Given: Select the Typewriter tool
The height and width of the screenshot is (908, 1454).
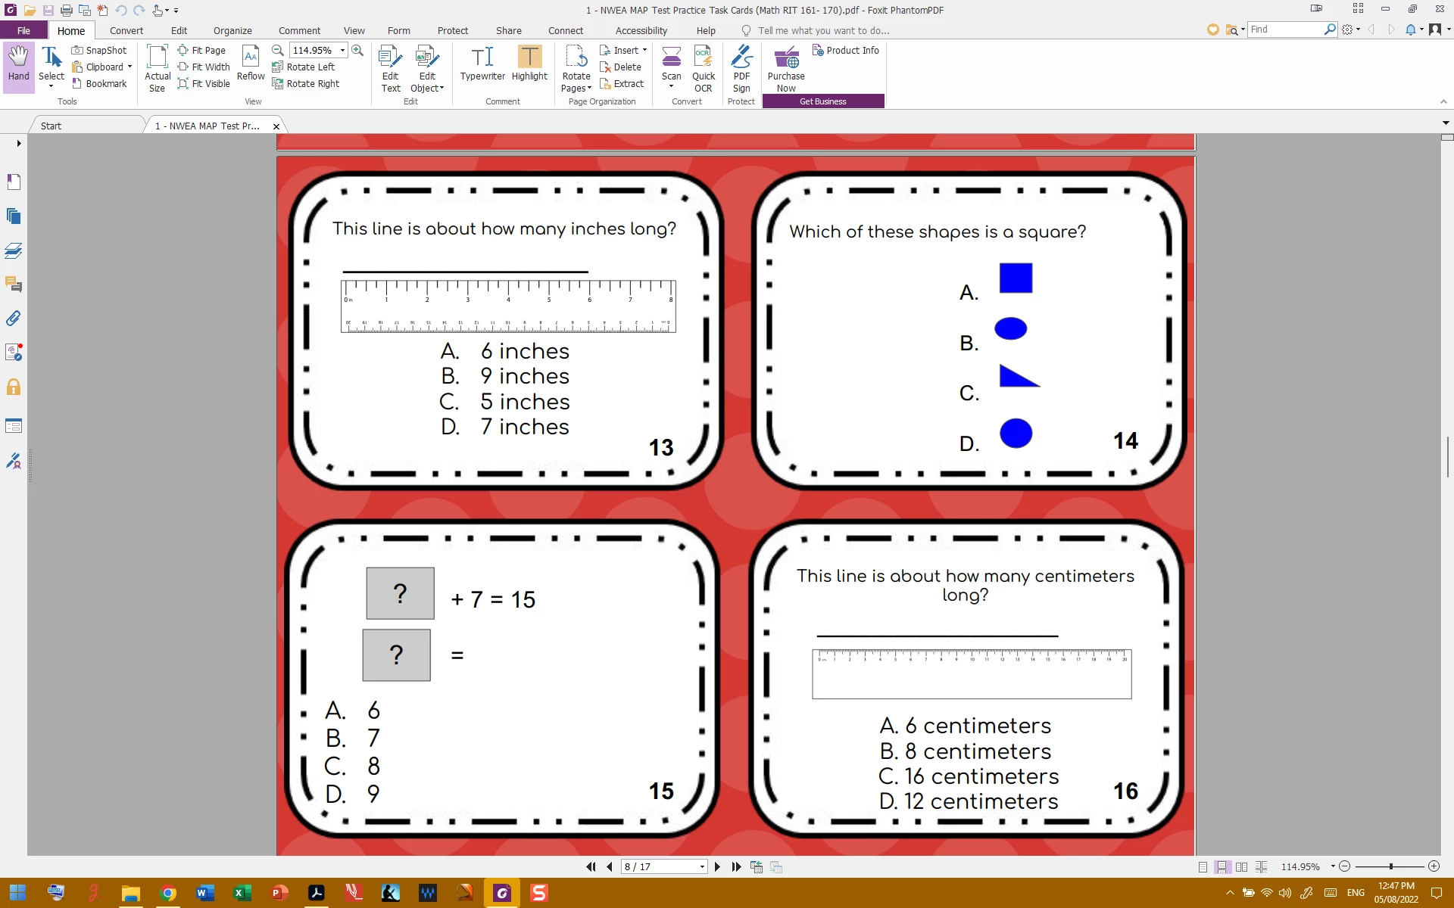Looking at the screenshot, I should click(x=482, y=64).
